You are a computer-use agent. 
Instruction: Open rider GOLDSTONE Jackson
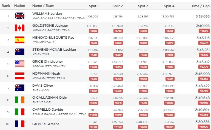[50, 26]
